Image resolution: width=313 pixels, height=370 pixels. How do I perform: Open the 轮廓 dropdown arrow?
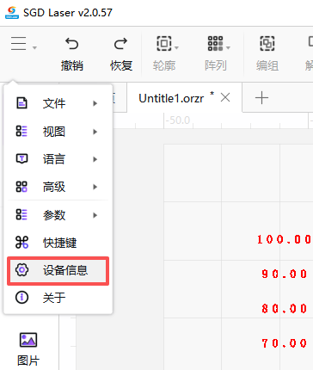[x=177, y=47]
